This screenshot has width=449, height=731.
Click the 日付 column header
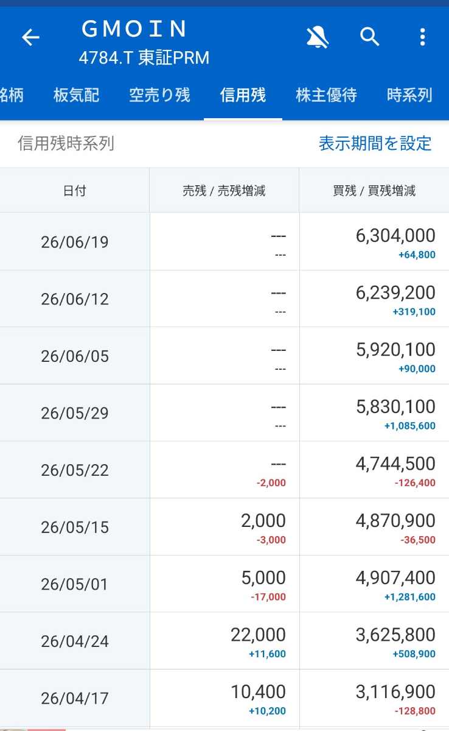[x=74, y=191]
